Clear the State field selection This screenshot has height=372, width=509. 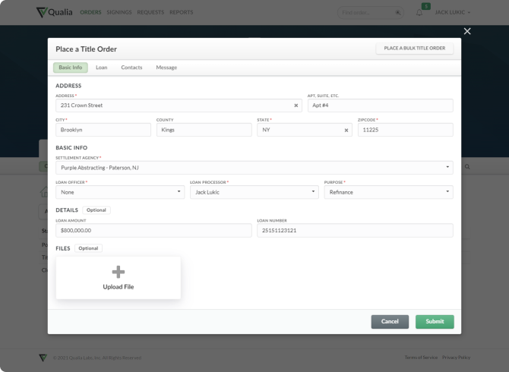(346, 130)
